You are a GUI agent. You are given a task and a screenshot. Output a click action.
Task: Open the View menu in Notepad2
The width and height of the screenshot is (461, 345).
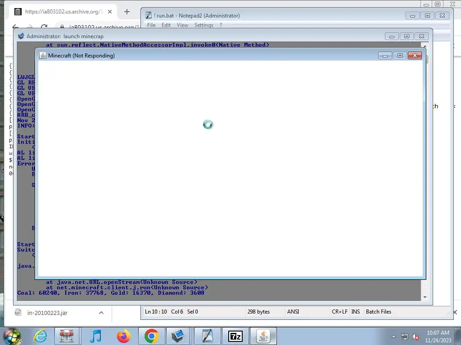(182, 25)
